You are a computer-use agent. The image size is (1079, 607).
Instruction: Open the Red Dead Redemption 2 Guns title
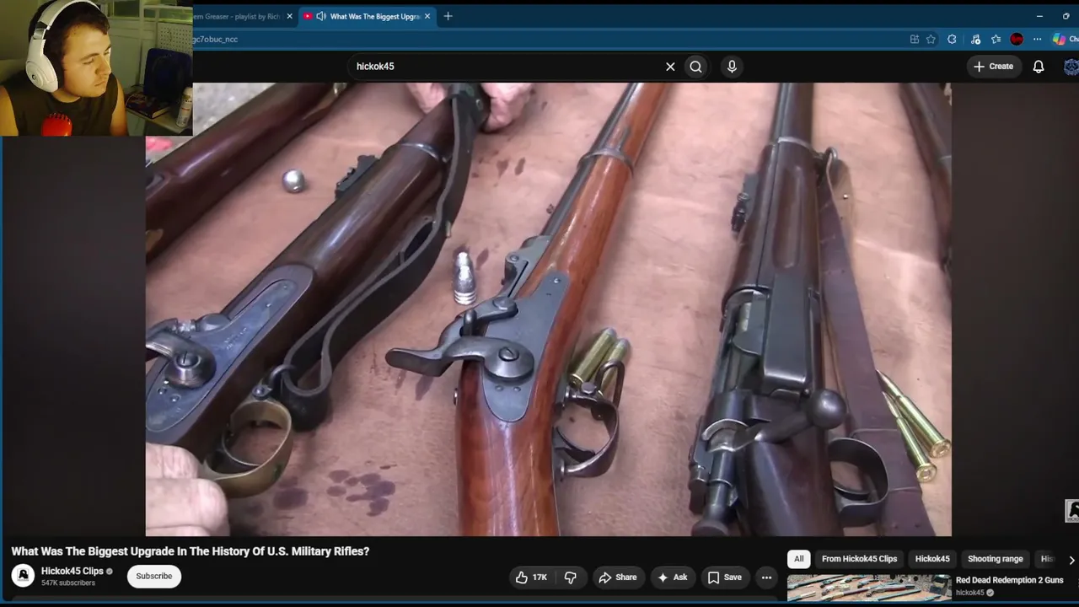click(1009, 580)
